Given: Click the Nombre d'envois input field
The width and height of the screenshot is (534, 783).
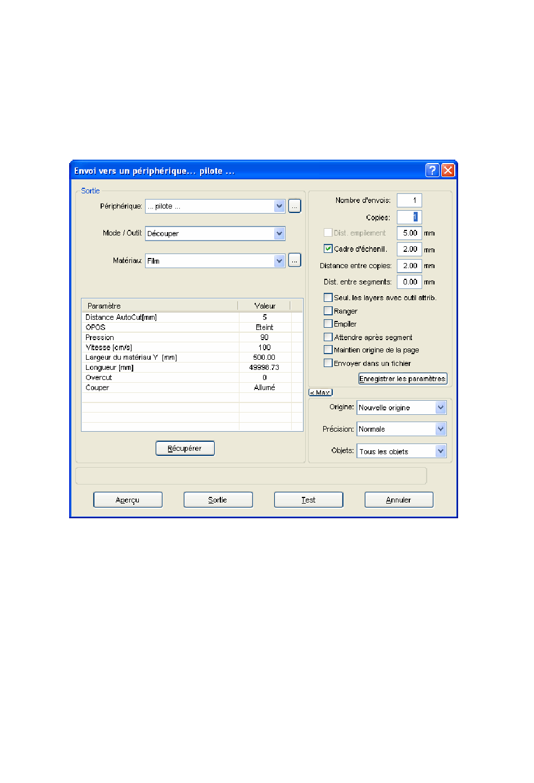Looking at the screenshot, I should click(x=409, y=200).
